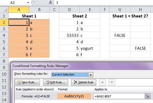153x103 pixels.
Task: Click the Conditional Formatting Rules Manager title bar
Action: point(82,66)
